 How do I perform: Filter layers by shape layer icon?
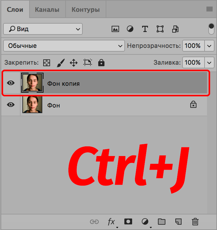(x=160, y=29)
